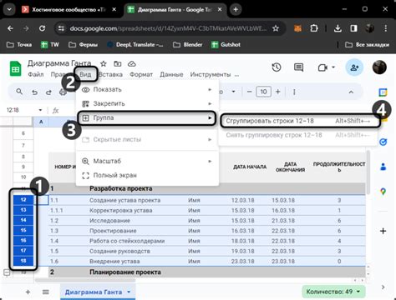This screenshot has height=300, width=396.
Task: Add new sheet plus button
Action: pyautogui.click(x=28, y=292)
